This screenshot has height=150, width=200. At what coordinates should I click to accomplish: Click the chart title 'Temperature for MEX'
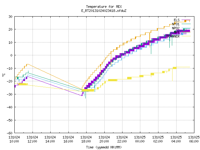pyautogui.click(x=104, y=7)
